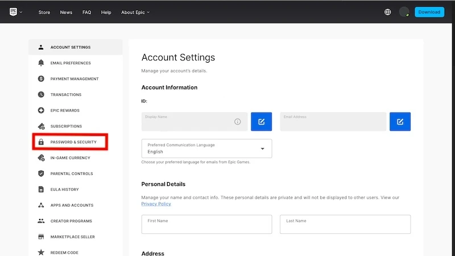Click the Email Address field
455x256 pixels.
(333, 122)
